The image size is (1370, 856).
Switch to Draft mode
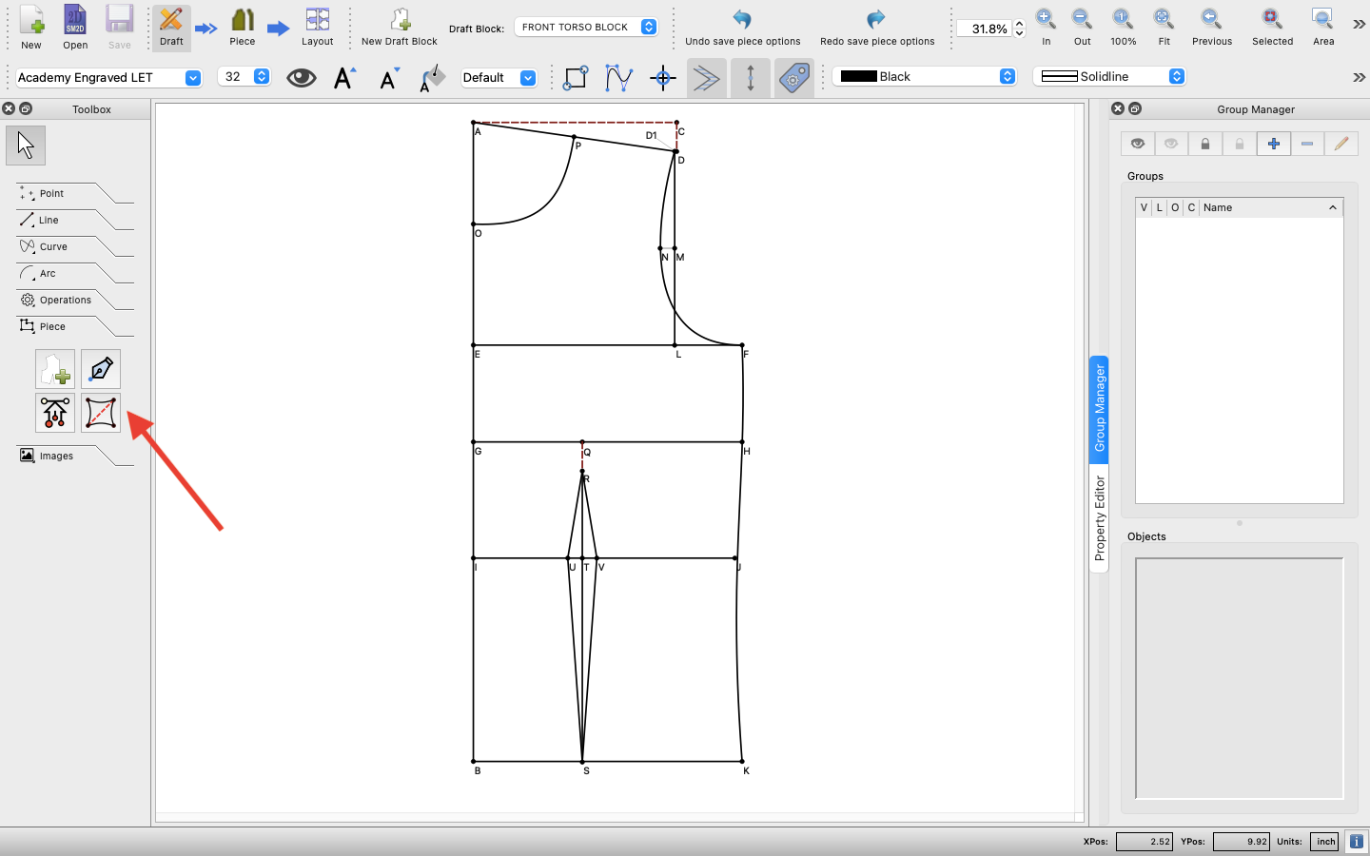171,28
